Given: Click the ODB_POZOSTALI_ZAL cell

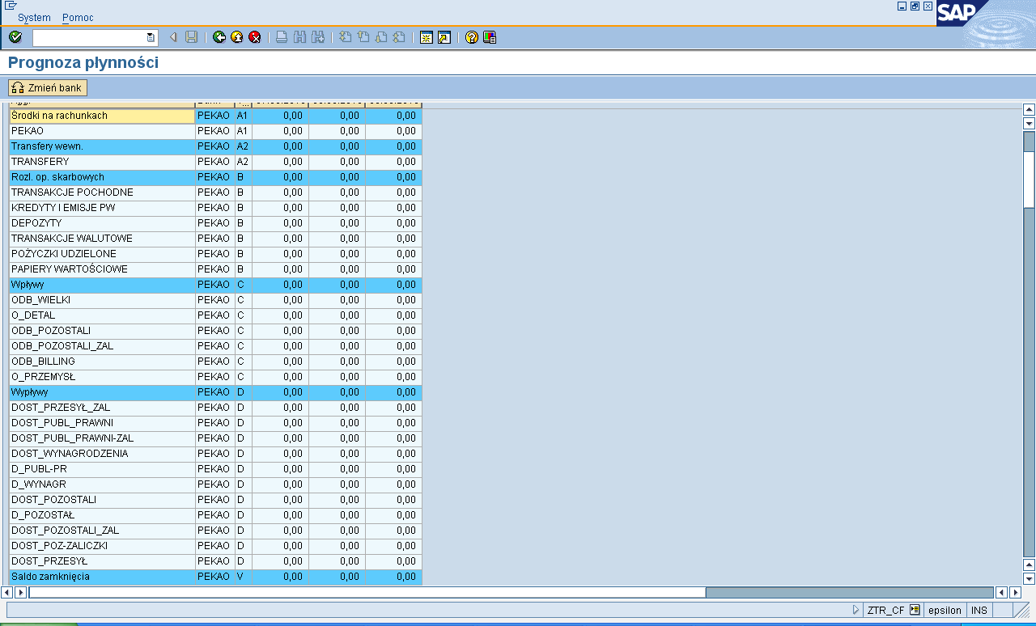Looking at the screenshot, I should point(102,346).
